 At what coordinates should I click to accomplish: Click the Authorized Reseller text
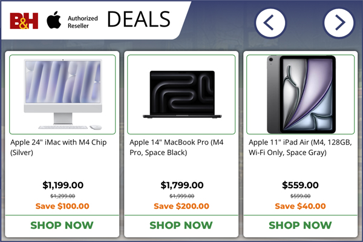point(83,21)
